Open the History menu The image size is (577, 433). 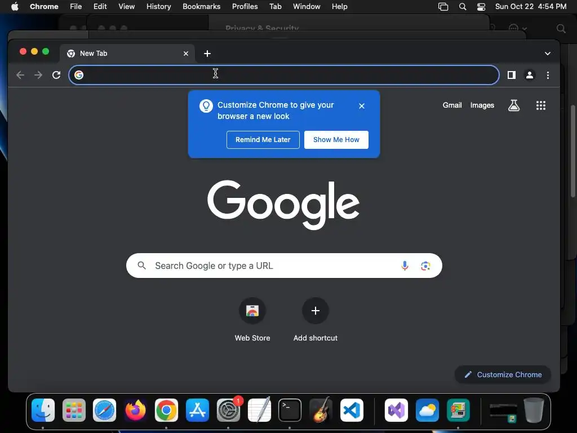158,7
